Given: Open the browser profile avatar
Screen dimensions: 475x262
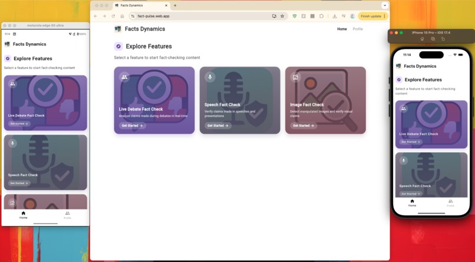Looking at the screenshot, I should click(x=352, y=17).
